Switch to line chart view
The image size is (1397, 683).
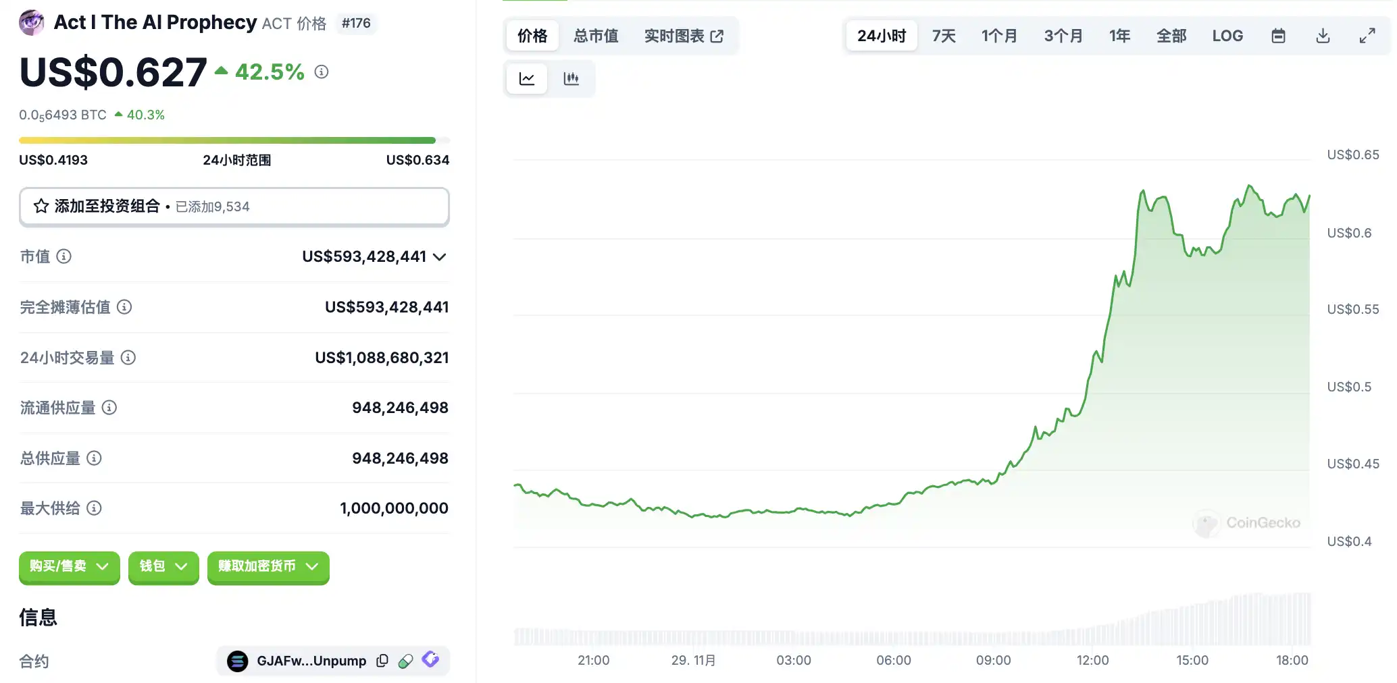point(527,79)
